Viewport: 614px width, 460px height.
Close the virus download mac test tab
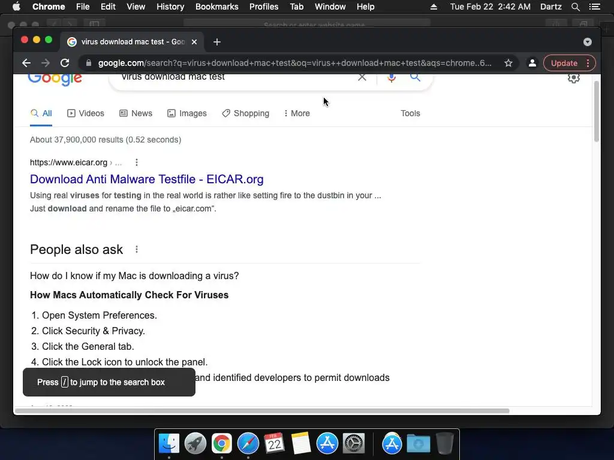point(194,42)
